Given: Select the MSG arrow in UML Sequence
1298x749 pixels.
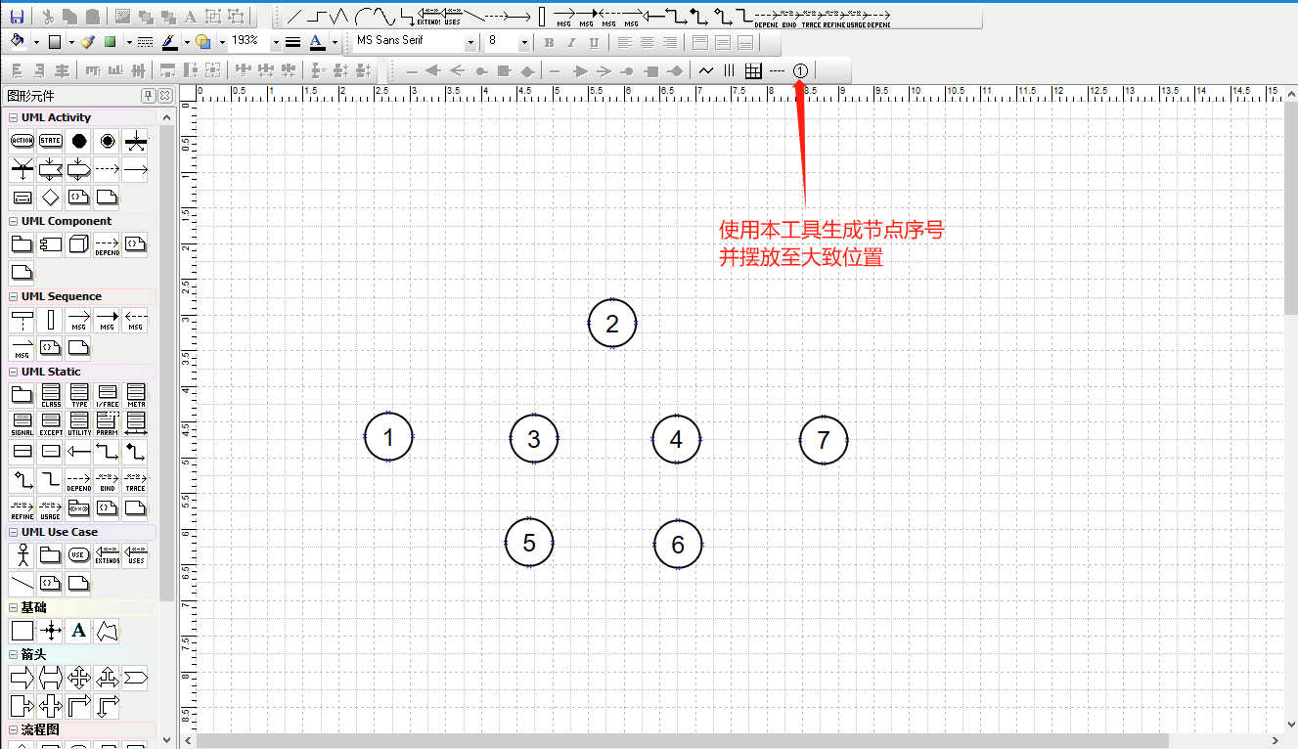Looking at the screenshot, I should click(78, 319).
